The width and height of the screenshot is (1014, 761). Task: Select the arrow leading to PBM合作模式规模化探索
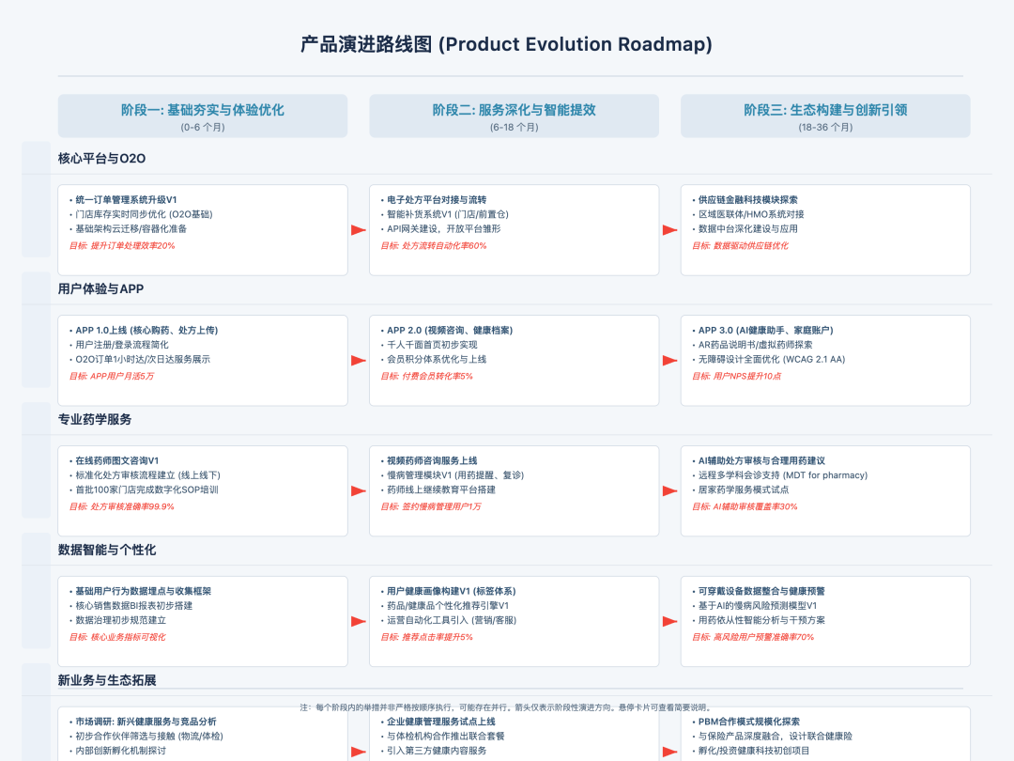click(x=669, y=750)
